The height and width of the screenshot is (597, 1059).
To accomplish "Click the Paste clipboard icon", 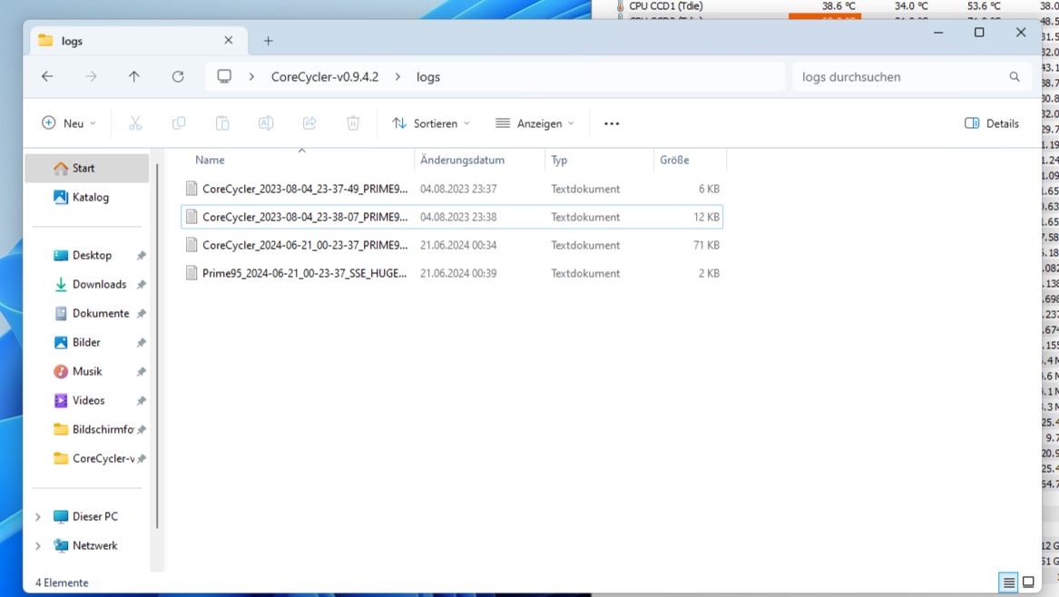I will click(222, 123).
